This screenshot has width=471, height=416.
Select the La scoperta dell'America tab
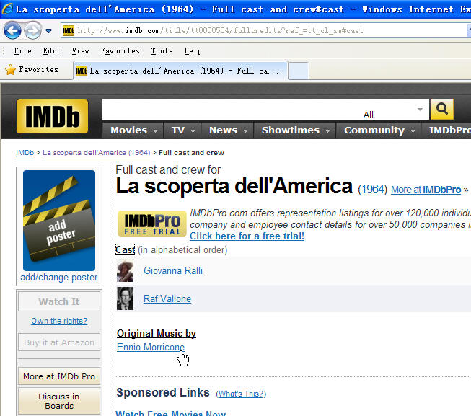tap(180, 71)
